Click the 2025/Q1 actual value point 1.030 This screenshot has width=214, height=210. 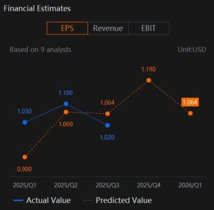[x=25, y=122]
